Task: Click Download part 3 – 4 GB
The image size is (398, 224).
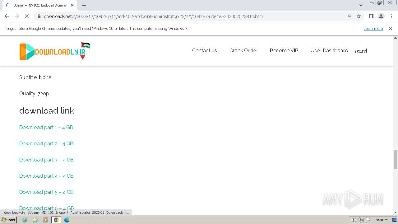Action: (46, 160)
